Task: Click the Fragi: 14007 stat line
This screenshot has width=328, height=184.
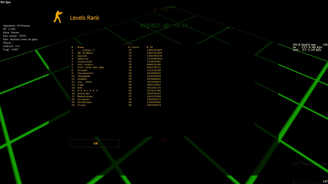Action: click(x=11, y=49)
